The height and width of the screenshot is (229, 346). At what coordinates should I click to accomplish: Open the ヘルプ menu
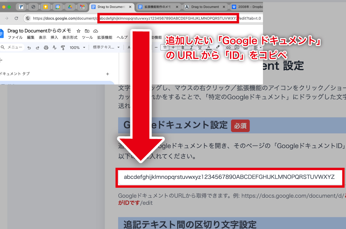point(122,38)
